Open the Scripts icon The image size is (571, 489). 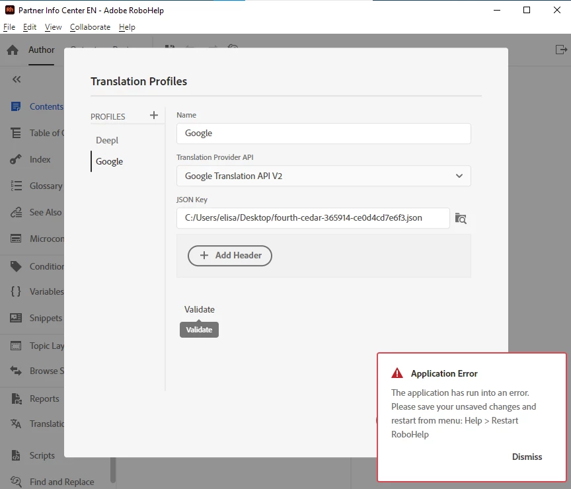pyautogui.click(x=16, y=455)
